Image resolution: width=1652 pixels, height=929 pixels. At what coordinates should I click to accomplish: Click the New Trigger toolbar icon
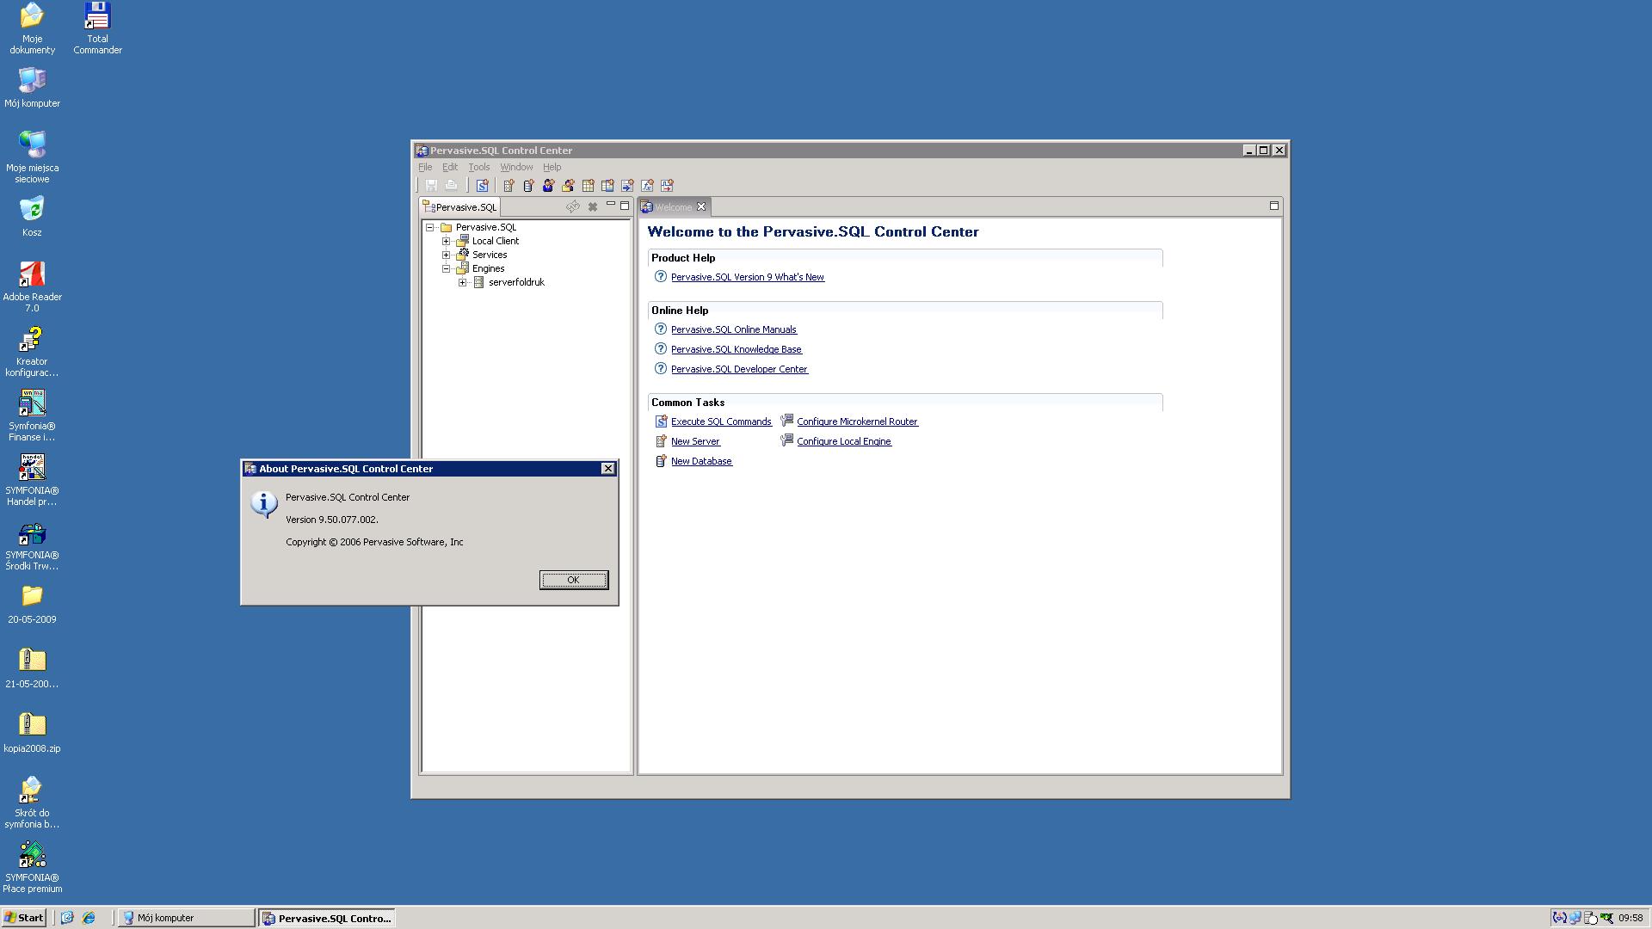click(x=667, y=185)
